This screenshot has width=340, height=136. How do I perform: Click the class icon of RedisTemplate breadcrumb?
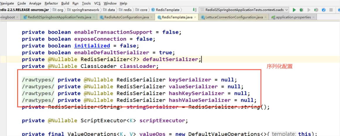(x=153, y=10)
